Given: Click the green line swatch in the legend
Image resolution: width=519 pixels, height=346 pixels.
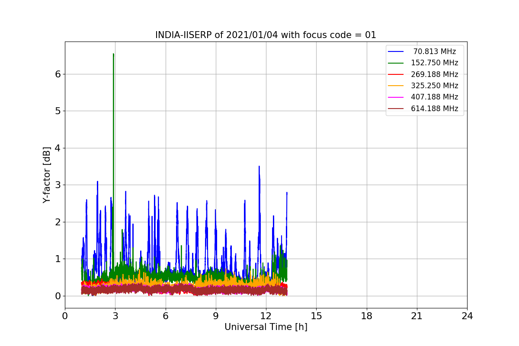Looking at the screenshot, I should [x=396, y=63].
